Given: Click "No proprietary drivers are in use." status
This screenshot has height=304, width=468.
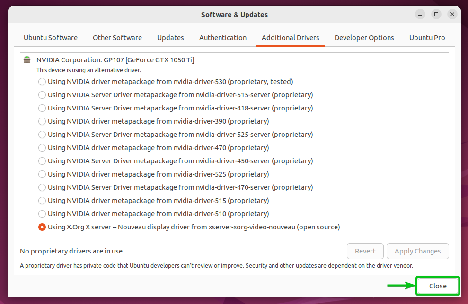Looking at the screenshot, I should (72, 251).
